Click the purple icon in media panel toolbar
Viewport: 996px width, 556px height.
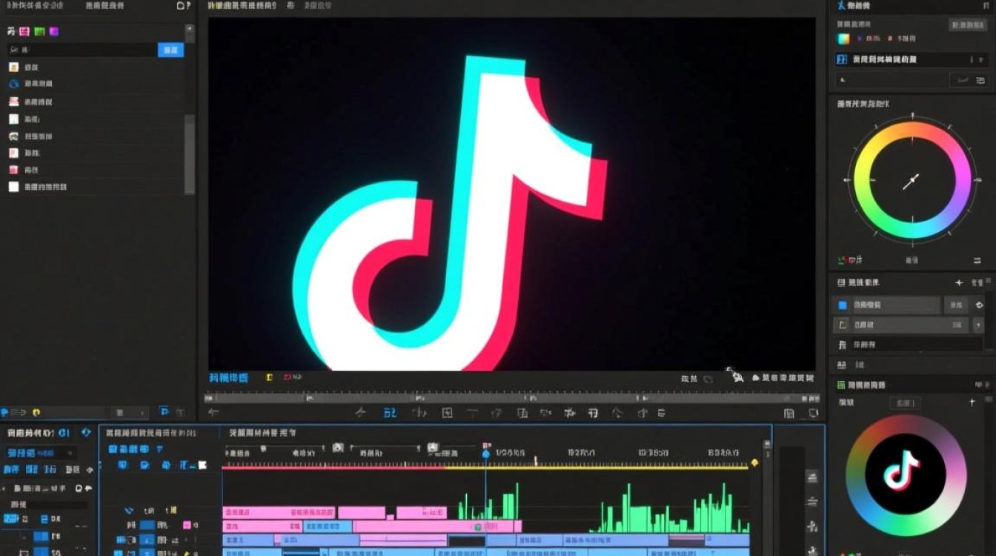click(53, 32)
